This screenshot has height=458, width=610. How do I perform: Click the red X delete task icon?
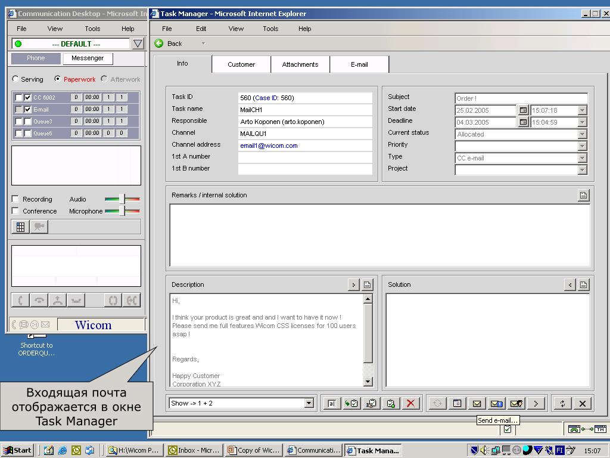410,404
